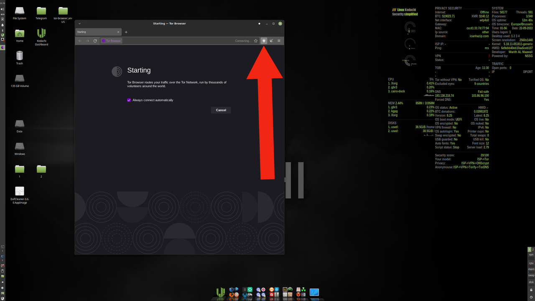Select the Starting tab
Image resolution: width=535 pixels, height=301 pixels.
pyautogui.click(x=99, y=32)
